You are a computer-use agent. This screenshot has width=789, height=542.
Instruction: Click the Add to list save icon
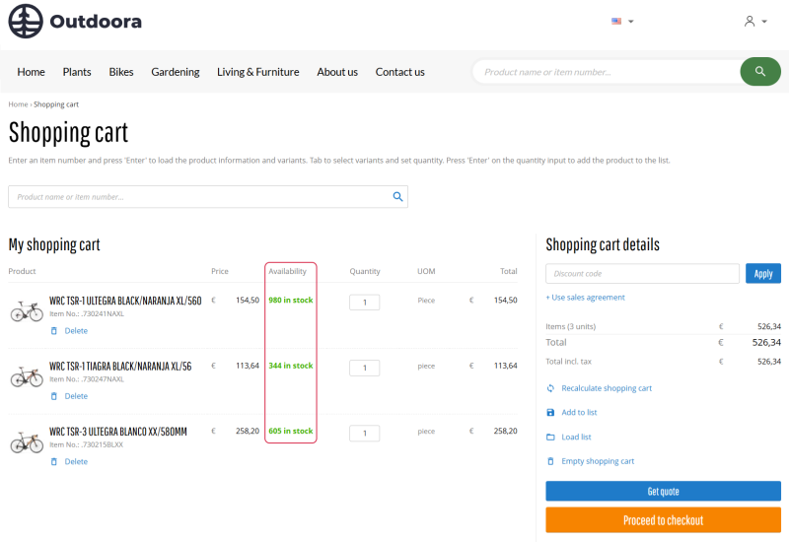[x=550, y=412]
